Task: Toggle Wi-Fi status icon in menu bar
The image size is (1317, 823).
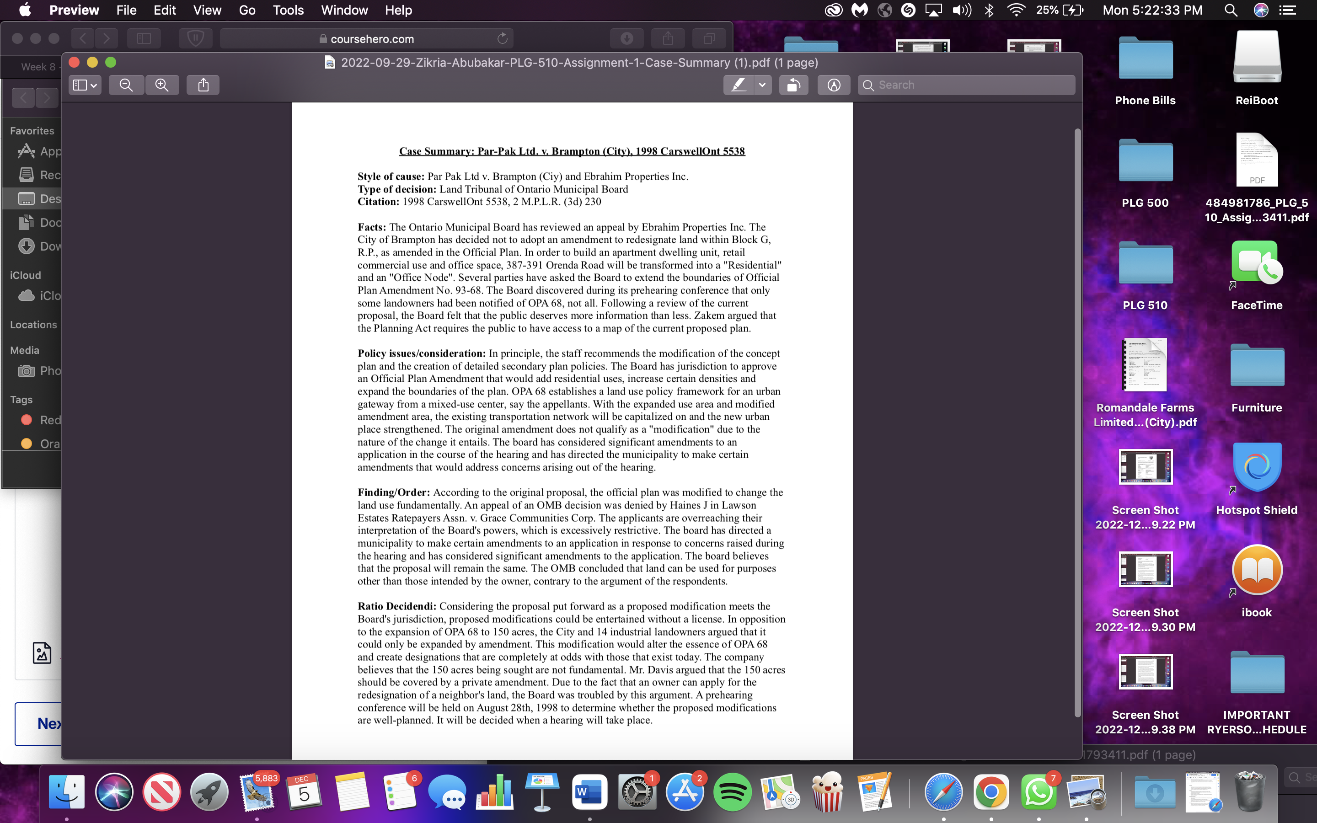Action: (x=1016, y=10)
